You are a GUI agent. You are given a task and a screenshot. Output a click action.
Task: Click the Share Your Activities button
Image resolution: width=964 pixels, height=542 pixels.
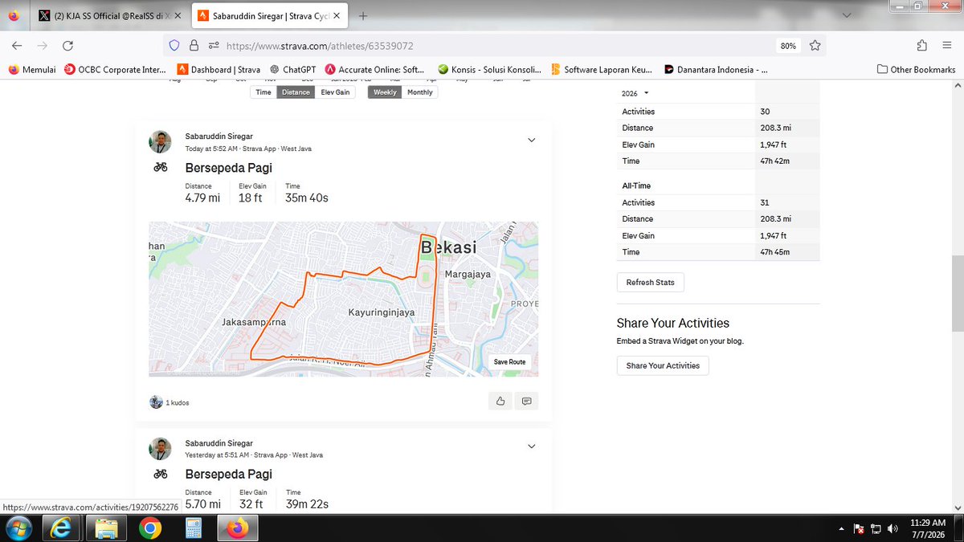663,365
